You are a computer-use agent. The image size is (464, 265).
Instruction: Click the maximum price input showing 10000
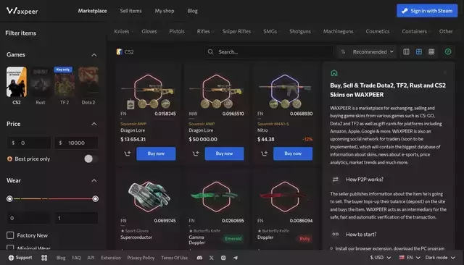click(76, 143)
